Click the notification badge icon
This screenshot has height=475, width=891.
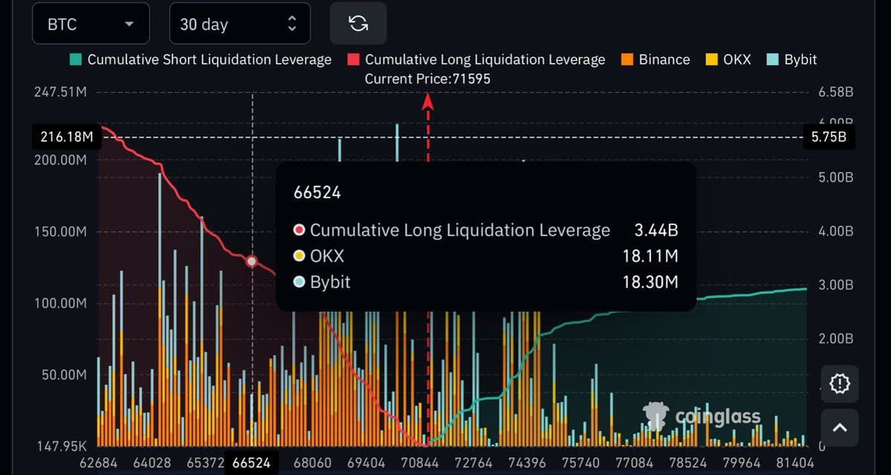839,384
